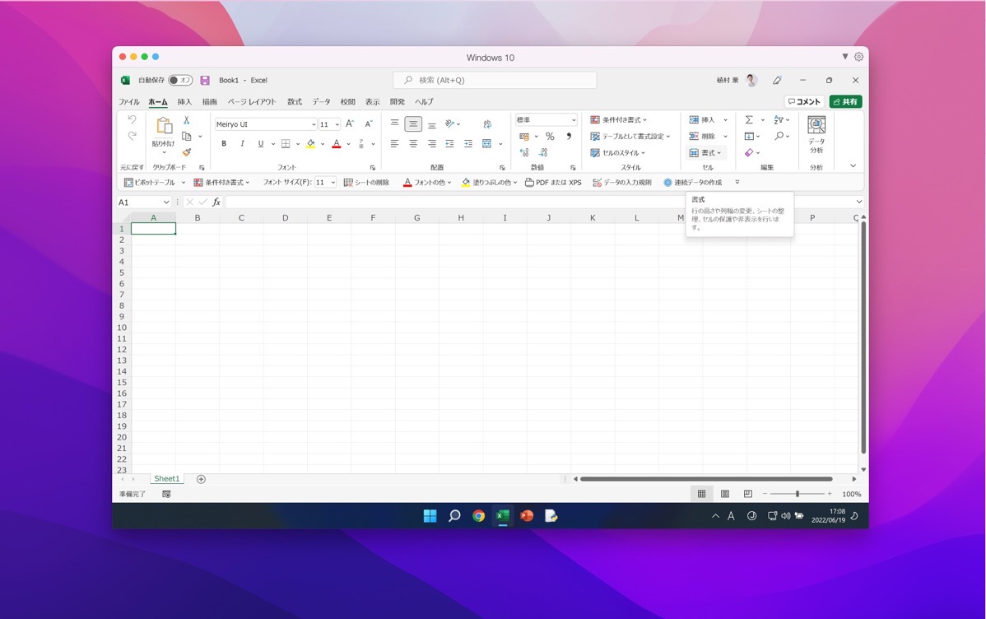Toggle the 自動保存 AutoSave switch

[180, 80]
